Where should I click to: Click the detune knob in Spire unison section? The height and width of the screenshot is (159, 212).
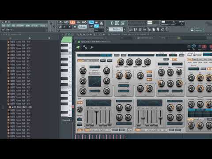pos(119,76)
